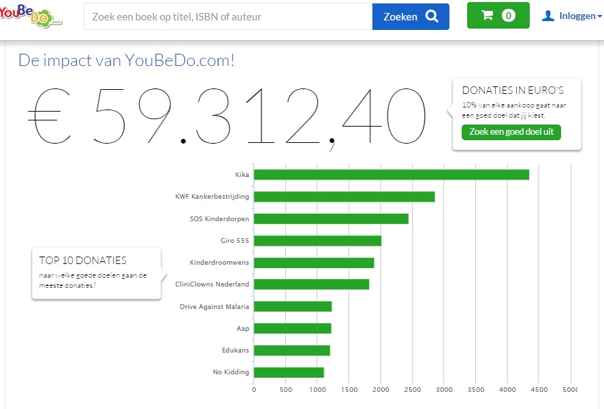Open the shopping cart icon
This screenshot has height=409, width=604.
(487, 16)
